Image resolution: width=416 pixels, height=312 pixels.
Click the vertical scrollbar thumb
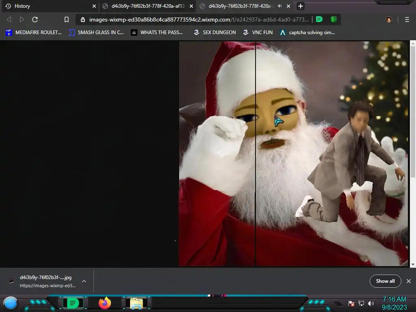[413, 113]
